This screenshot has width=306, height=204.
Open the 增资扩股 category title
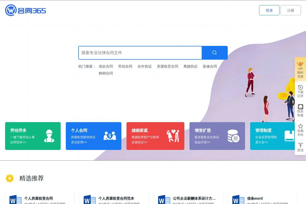(203, 130)
